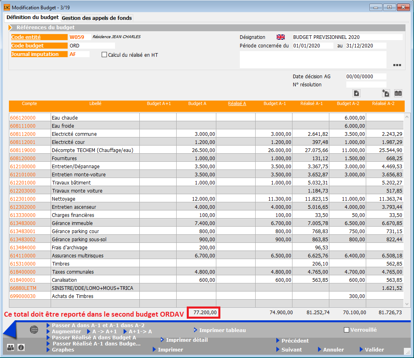Click Passer Réalisé A dans Budget A

coord(94,337)
